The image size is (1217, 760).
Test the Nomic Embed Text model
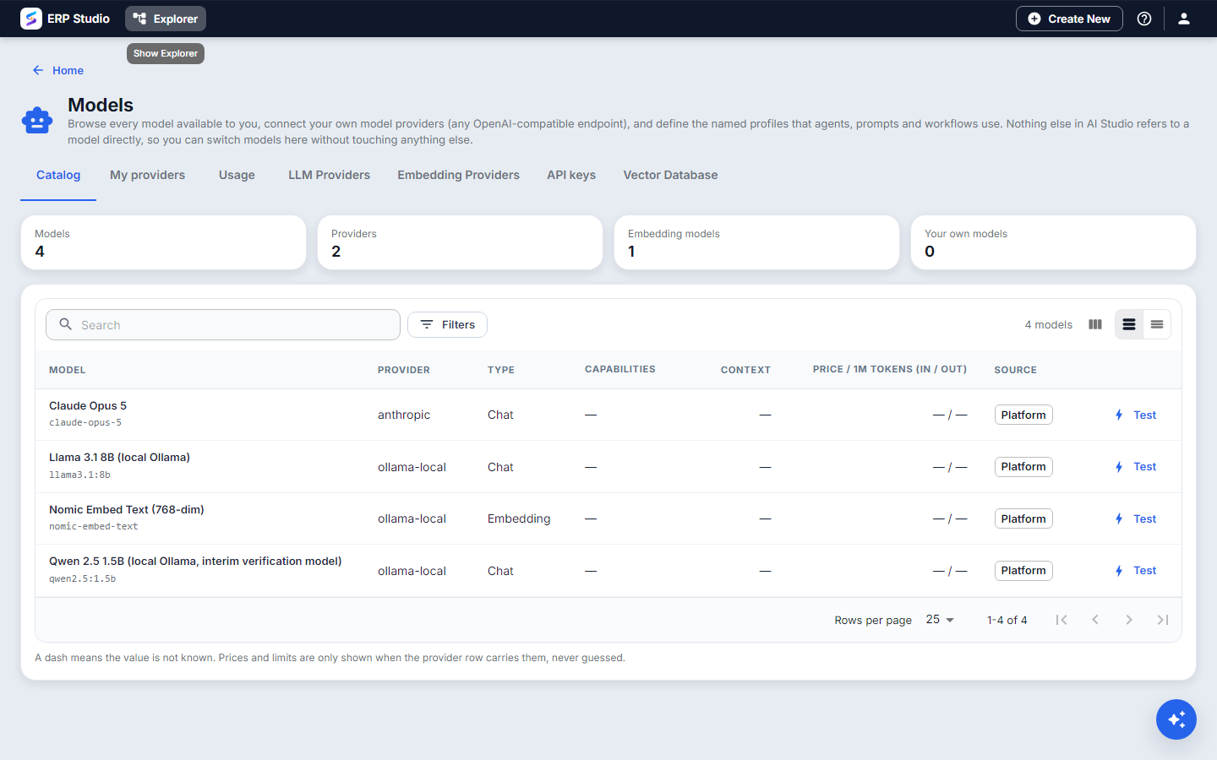coord(1135,518)
